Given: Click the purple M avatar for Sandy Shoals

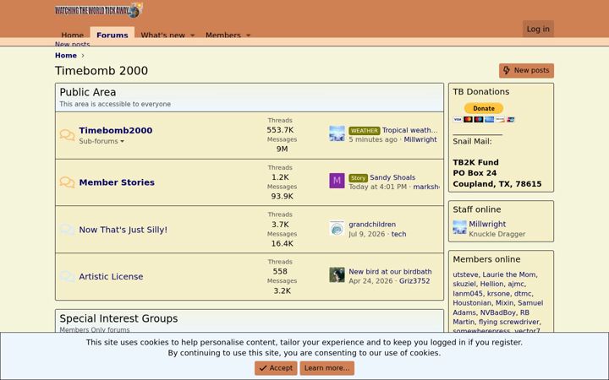Looking at the screenshot, I should pos(337,181).
